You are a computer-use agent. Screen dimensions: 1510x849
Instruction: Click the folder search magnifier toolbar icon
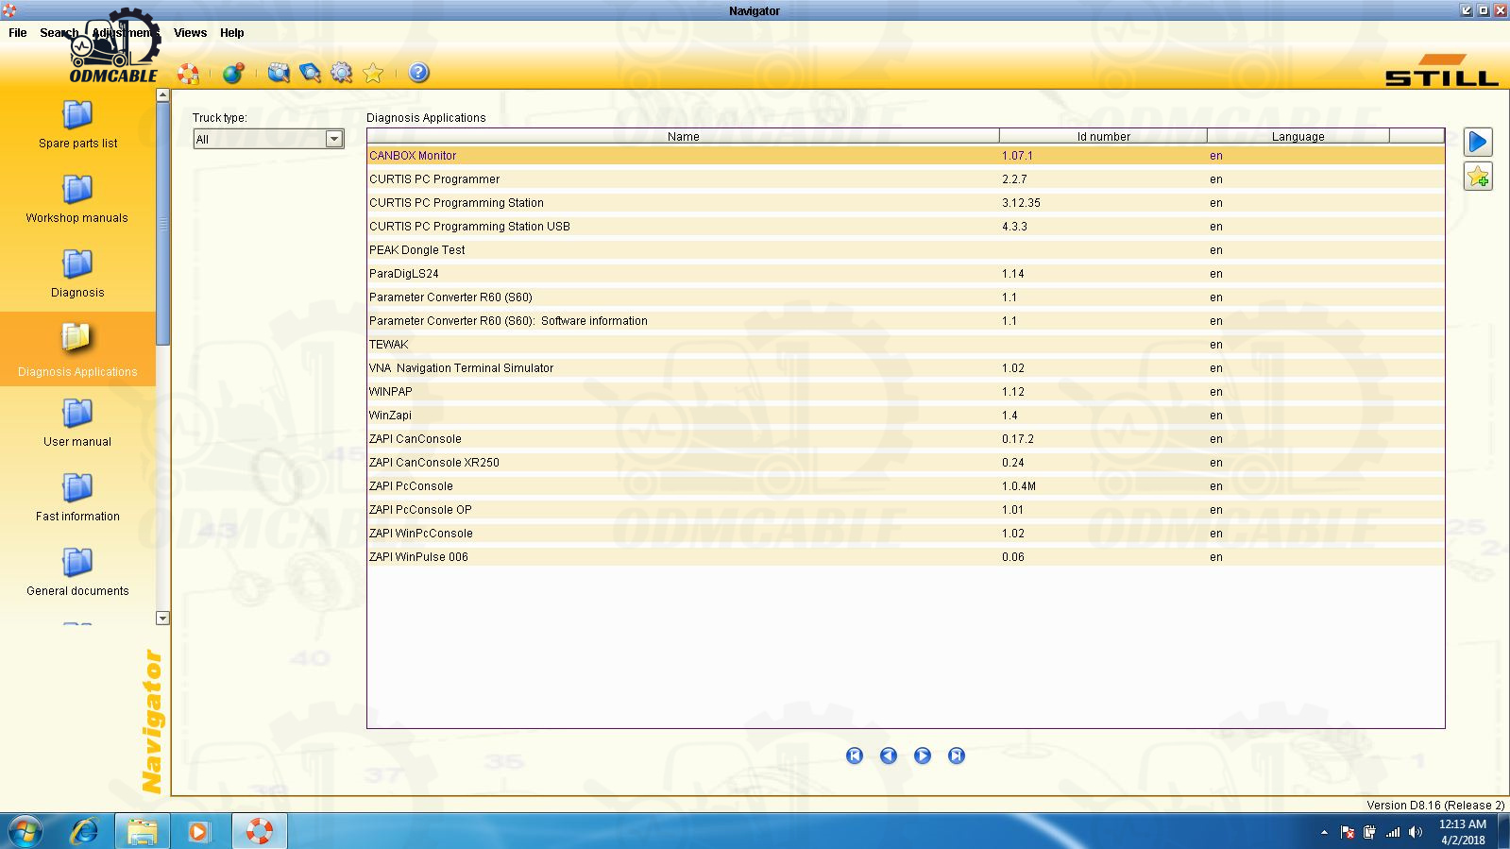278,73
